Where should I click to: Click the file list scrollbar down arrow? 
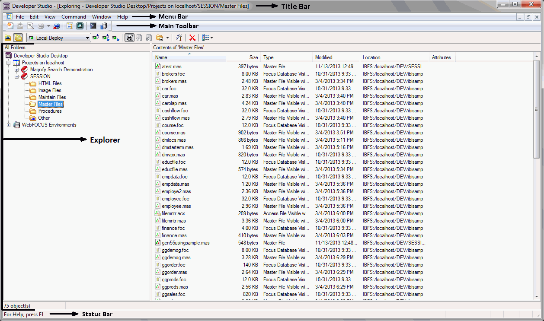[x=537, y=297]
